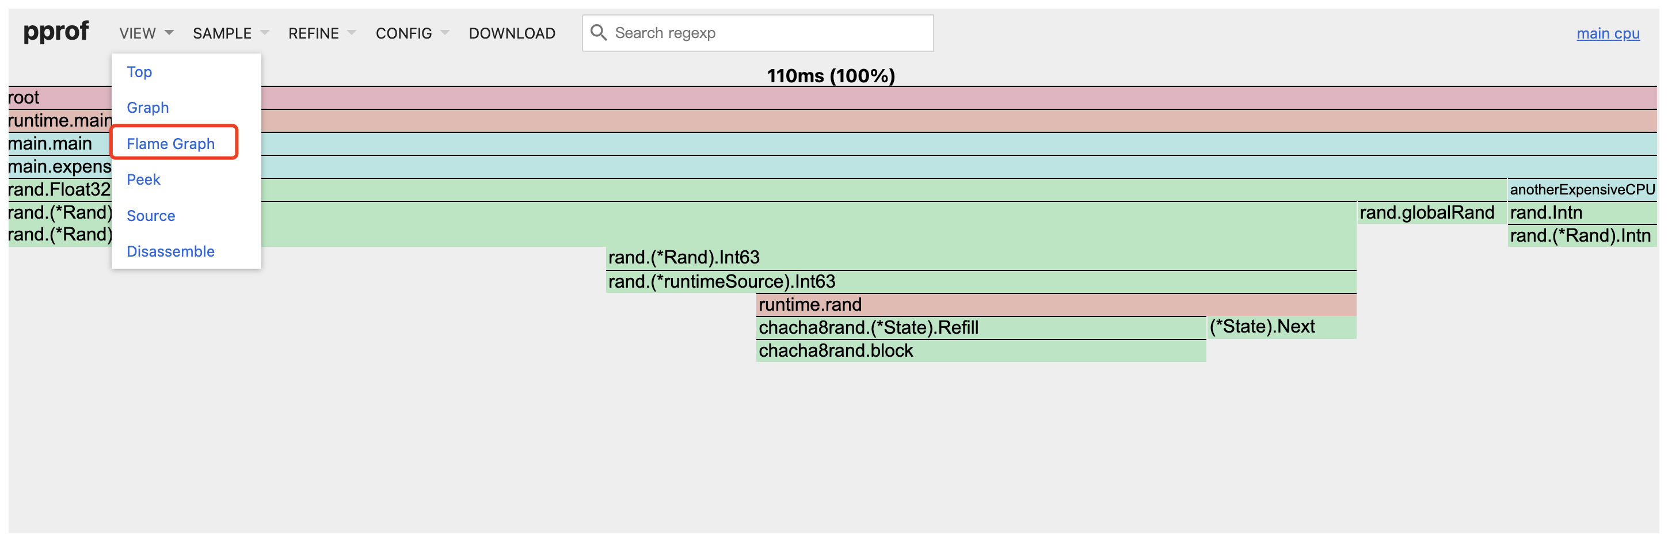
Task: Choose Peek from the View menu
Action: click(143, 180)
